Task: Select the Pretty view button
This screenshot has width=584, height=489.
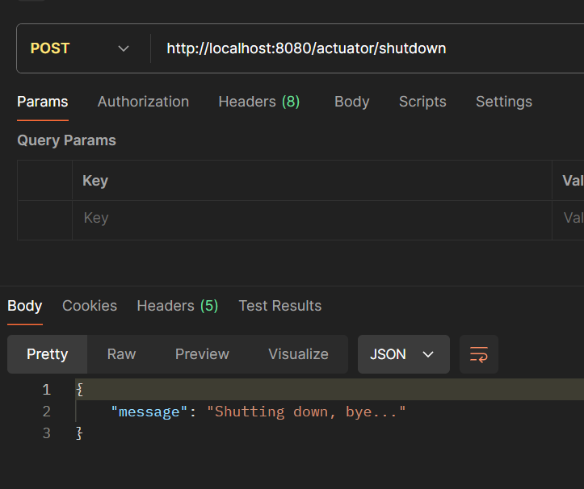Action: [x=48, y=354]
